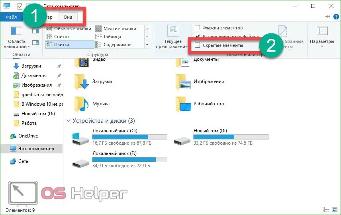The height and width of the screenshot is (215, 341).
Task: Select the Плитка view layout
Action: (x=69, y=45)
